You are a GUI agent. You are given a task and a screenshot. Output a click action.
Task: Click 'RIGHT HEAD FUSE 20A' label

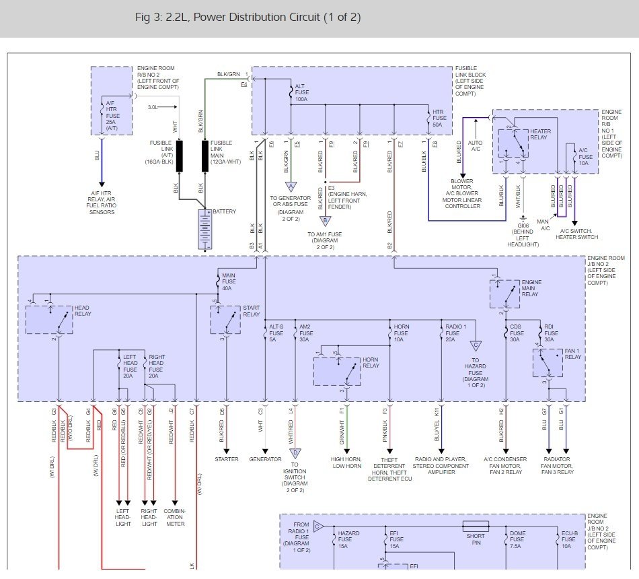coord(157,366)
